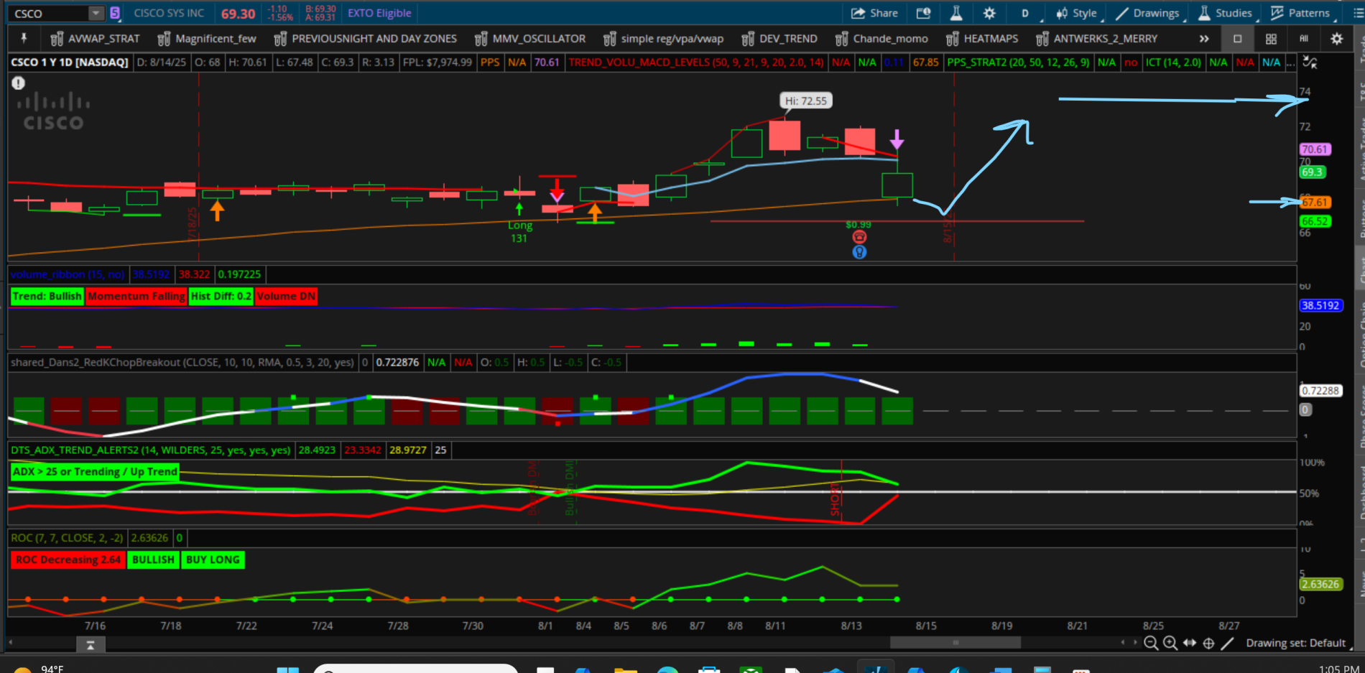Select the grid chart layout icon

click(x=1271, y=39)
